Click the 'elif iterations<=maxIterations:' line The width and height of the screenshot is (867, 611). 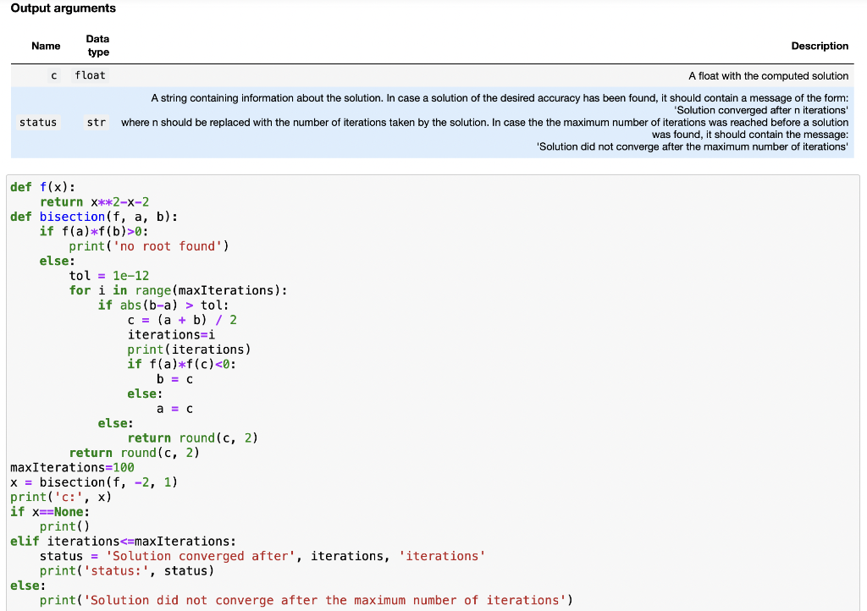point(124,542)
